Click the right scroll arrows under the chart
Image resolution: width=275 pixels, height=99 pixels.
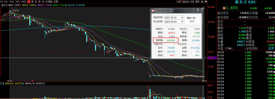(x=204, y=81)
